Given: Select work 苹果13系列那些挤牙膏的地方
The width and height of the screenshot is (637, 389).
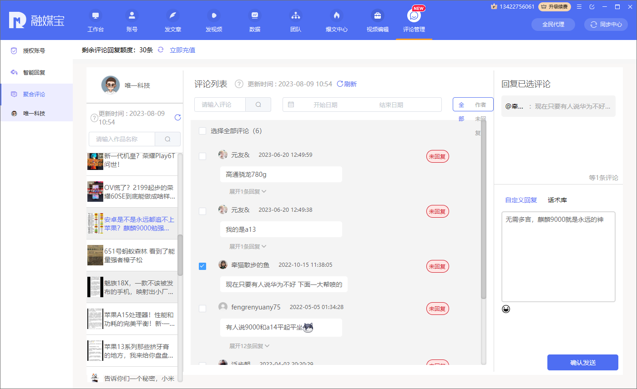Looking at the screenshot, I should pos(131,351).
